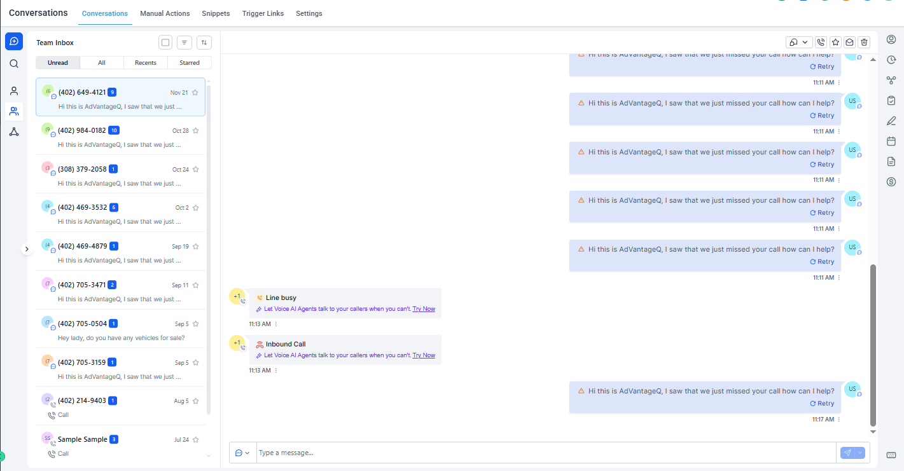Expand the collapsed left panel chevron

coord(27,249)
